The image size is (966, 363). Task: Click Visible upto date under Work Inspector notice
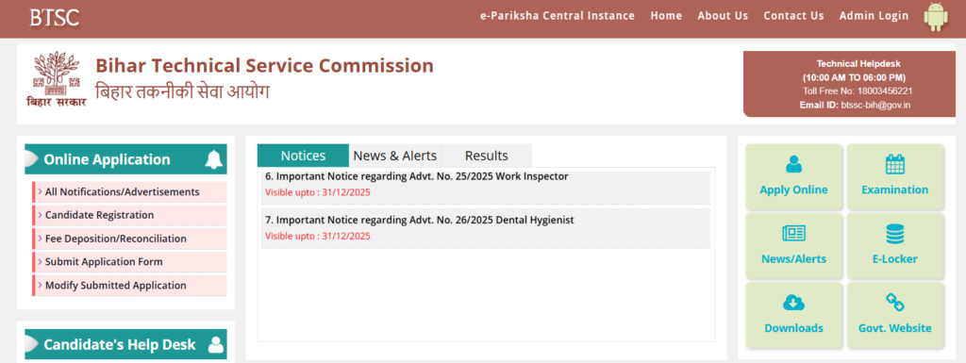point(318,192)
